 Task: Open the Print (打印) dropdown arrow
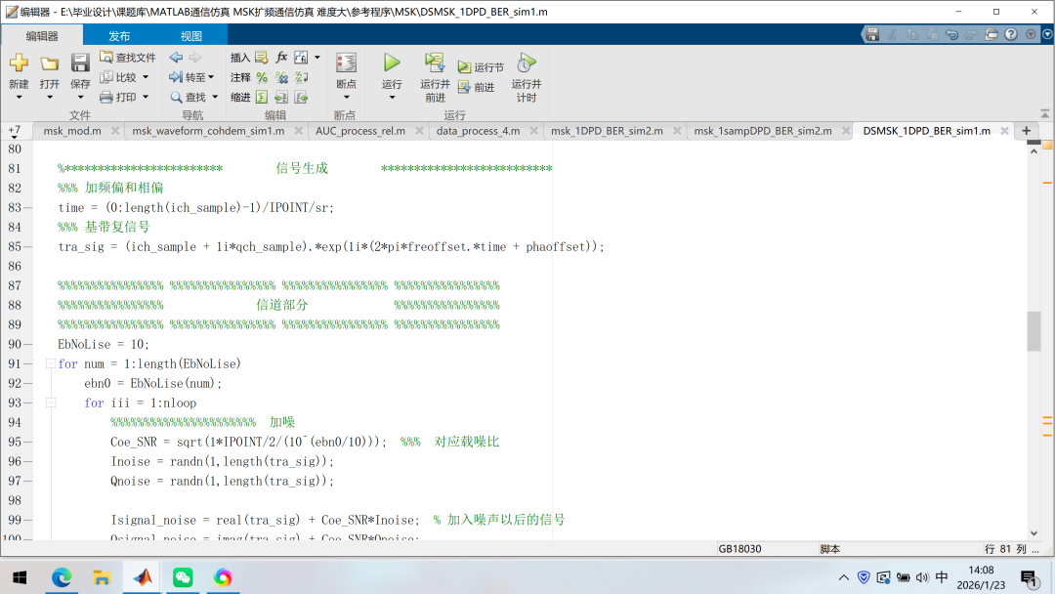click(x=146, y=97)
